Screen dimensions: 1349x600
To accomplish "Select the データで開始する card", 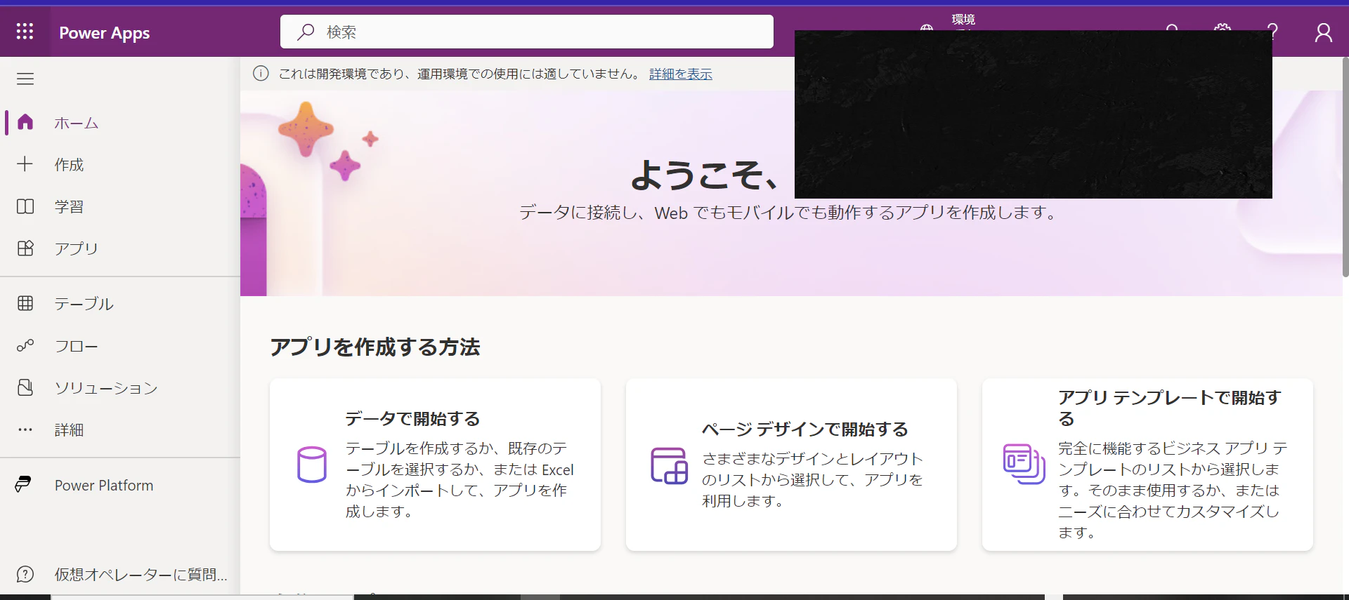I will 435,465.
